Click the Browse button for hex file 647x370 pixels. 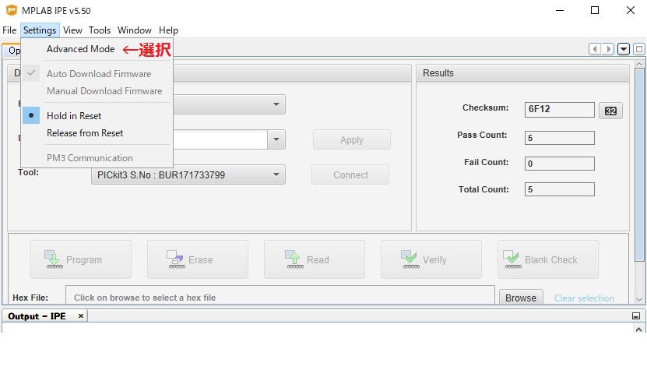coord(521,298)
